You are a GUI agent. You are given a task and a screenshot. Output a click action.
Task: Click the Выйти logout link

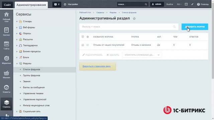(170, 4)
